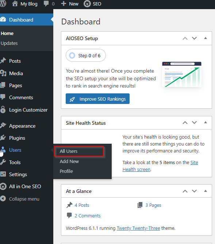
Task: Click the Media icon in sidebar
Action: (3, 73)
